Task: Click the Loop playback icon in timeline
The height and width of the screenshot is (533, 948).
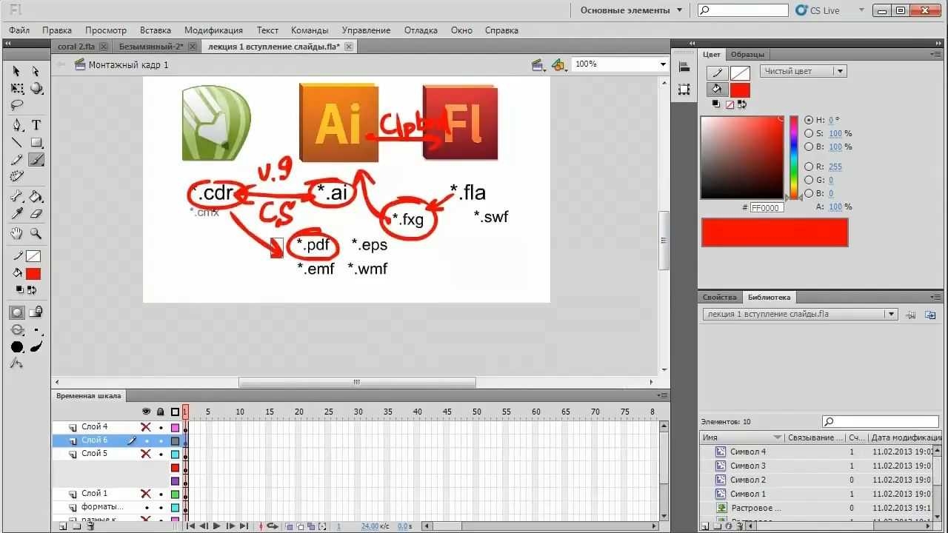Action: click(x=273, y=526)
